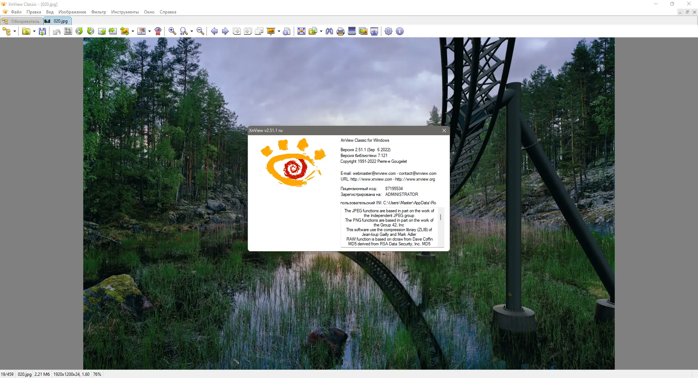This screenshot has height=378, width=698.
Task: Print the current image
Action: tap(340, 31)
